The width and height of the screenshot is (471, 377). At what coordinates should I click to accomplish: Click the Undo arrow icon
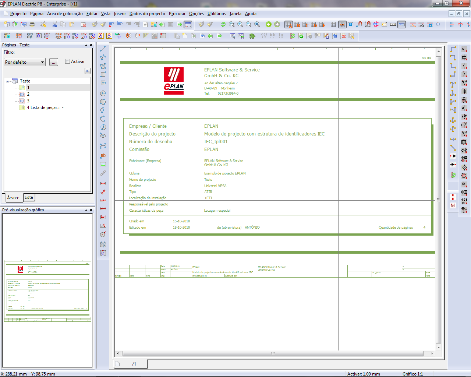coord(120,24)
